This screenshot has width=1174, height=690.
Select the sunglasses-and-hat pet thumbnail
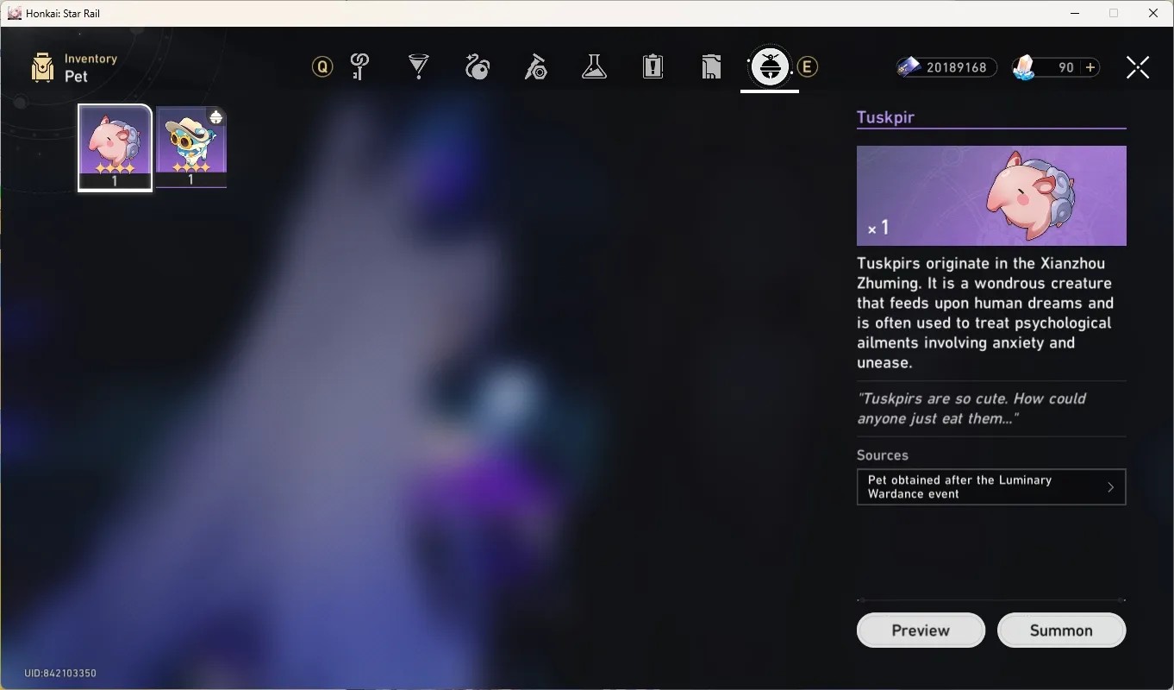191,147
